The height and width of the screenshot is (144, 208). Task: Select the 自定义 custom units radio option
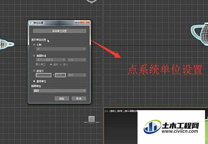(34, 71)
